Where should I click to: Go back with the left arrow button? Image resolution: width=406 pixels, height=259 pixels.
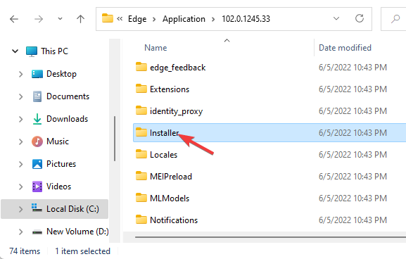14,19
